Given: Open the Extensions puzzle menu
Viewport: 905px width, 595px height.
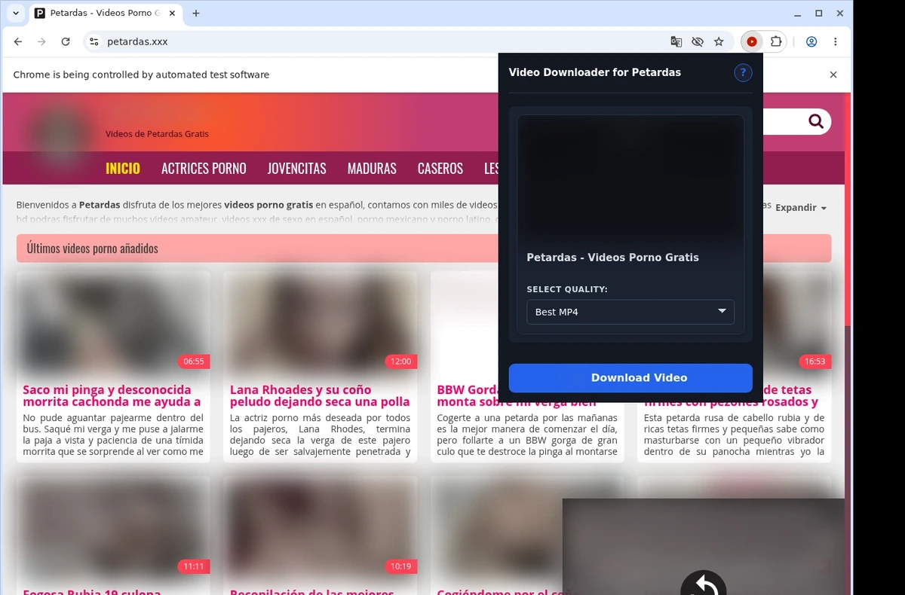Looking at the screenshot, I should 775,41.
